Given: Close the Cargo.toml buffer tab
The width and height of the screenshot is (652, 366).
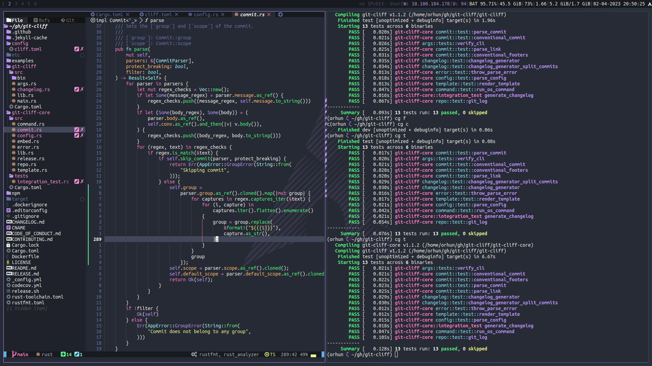Looking at the screenshot, I should pyautogui.click(x=128, y=15).
